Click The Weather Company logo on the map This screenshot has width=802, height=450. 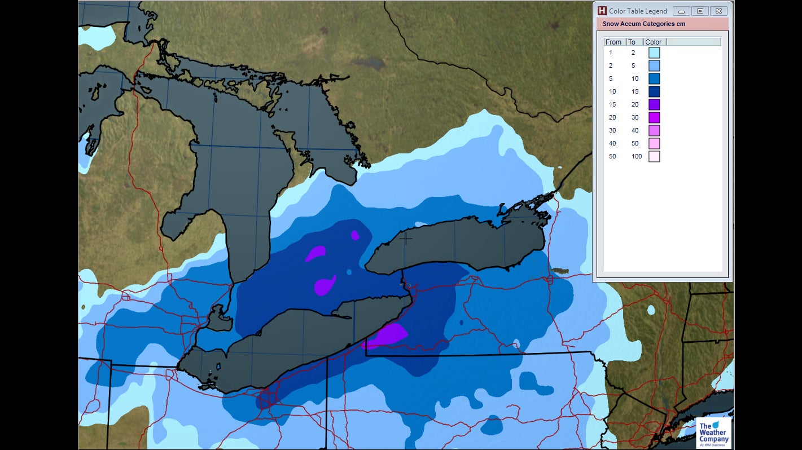point(712,431)
